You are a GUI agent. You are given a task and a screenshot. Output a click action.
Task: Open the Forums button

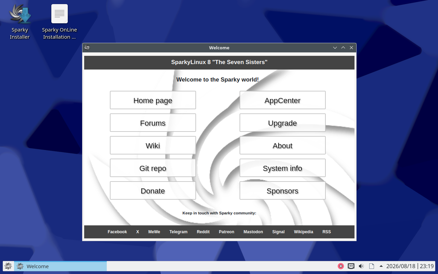(153, 123)
